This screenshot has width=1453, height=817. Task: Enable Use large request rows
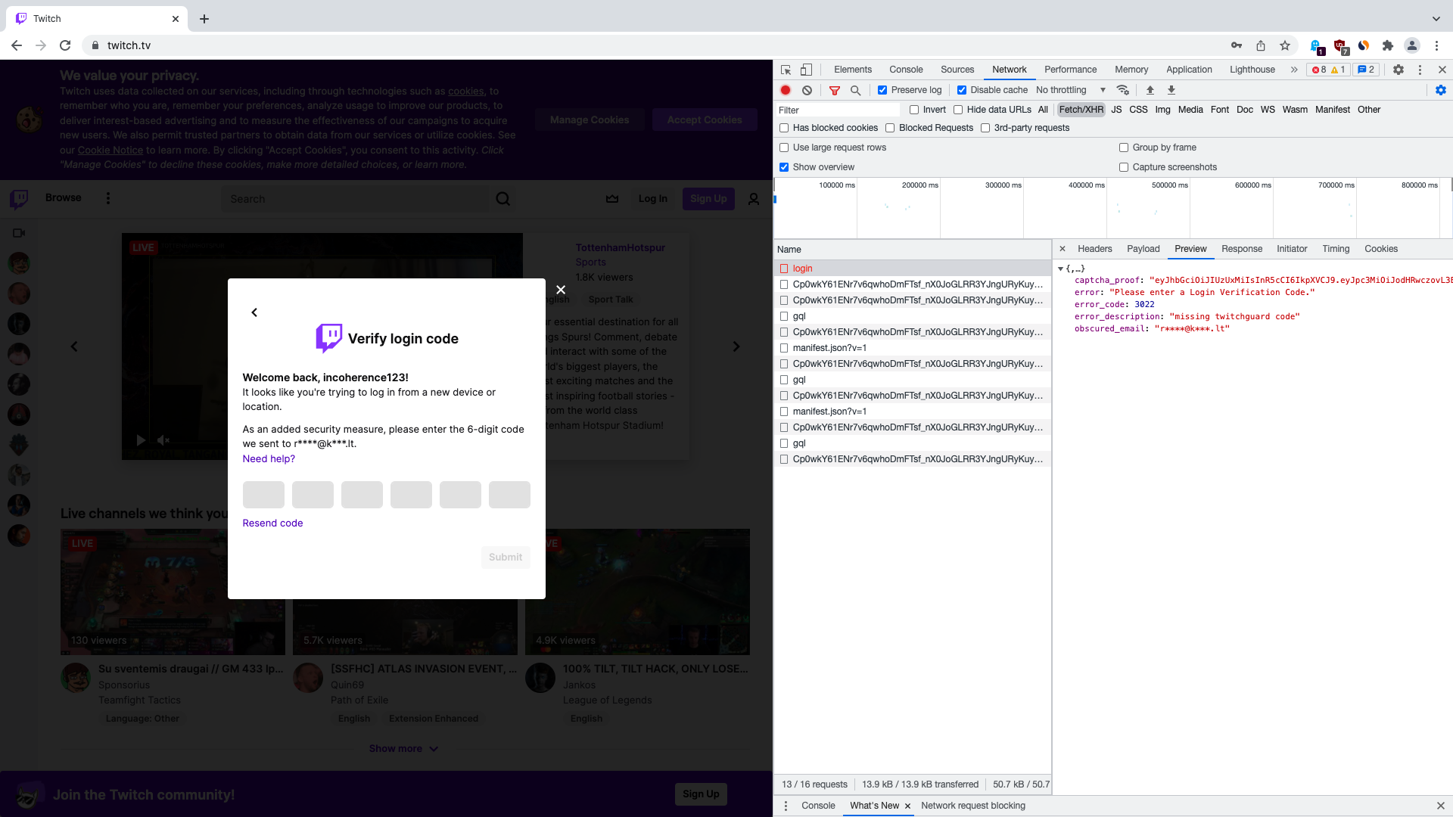[x=784, y=148]
